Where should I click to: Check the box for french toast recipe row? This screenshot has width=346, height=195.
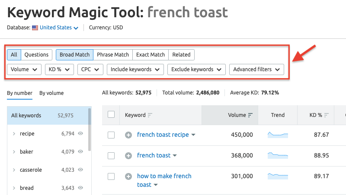(x=111, y=135)
